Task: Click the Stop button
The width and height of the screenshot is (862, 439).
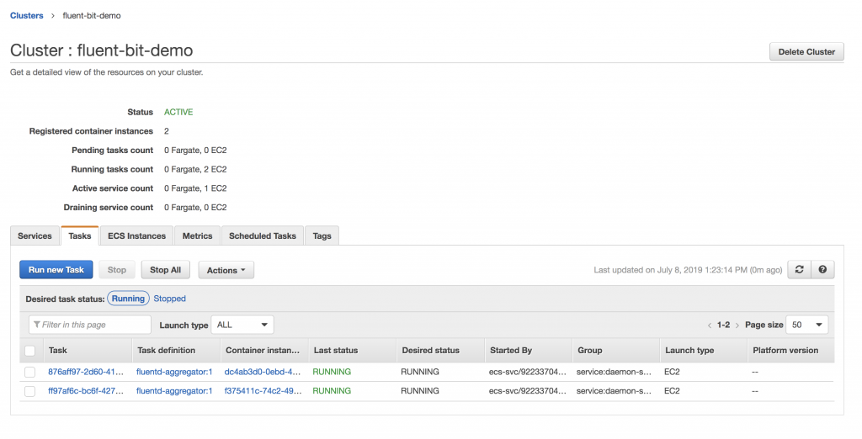Action: tap(116, 270)
